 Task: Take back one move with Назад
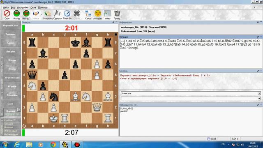[16, 14]
